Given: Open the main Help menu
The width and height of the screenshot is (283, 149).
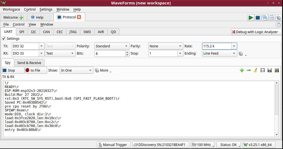Looking at the screenshot, I should click(77, 9).
